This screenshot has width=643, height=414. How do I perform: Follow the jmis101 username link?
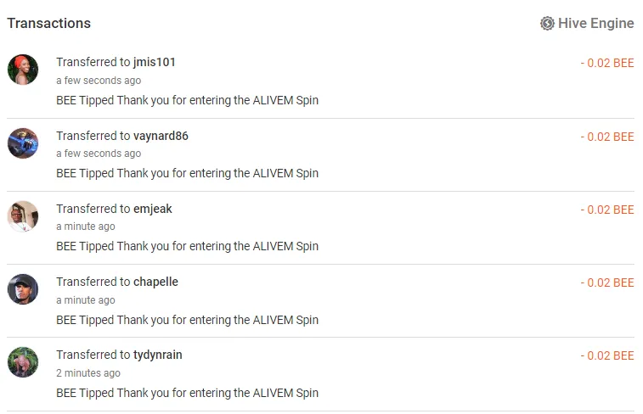click(x=155, y=62)
